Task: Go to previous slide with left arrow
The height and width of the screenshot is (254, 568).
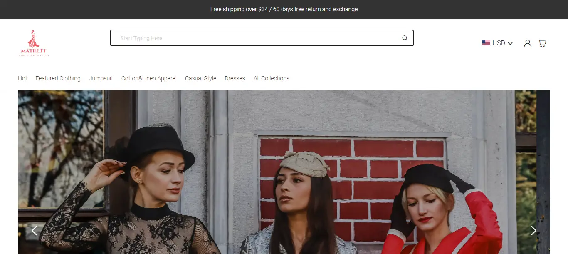Action: (x=34, y=230)
